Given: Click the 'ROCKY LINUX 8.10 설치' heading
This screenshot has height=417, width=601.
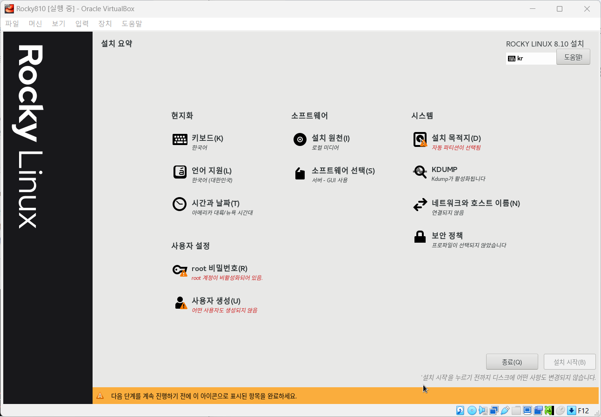Looking at the screenshot, I should pos(545,44).
